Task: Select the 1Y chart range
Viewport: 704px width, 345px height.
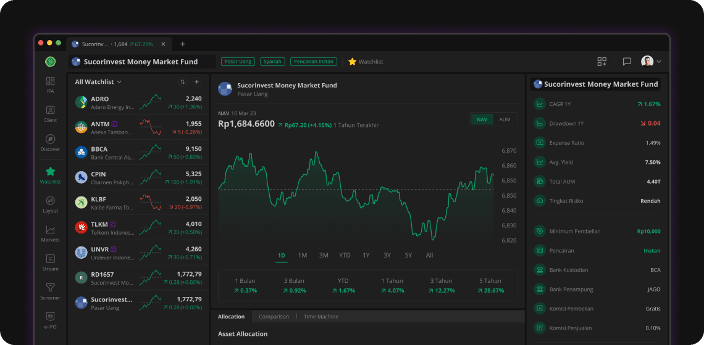Action: (366, 255)
